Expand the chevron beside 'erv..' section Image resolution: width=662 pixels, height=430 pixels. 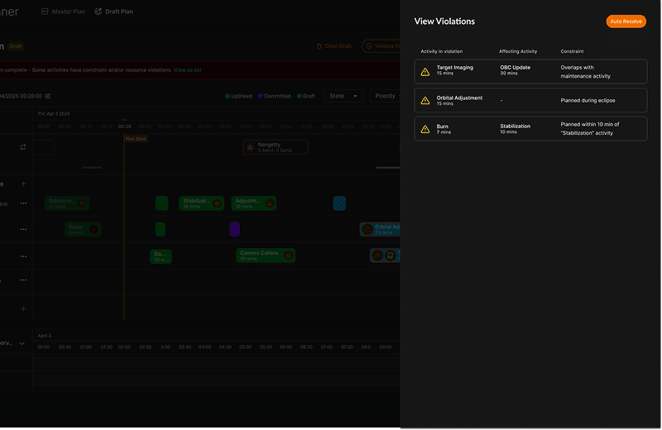[22, 343]
